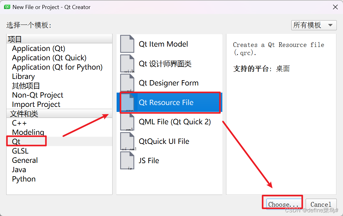Select the Modeling category
The width and height of the screenshot is (343, 216).
pyautogui.click(x=59, y=132)
